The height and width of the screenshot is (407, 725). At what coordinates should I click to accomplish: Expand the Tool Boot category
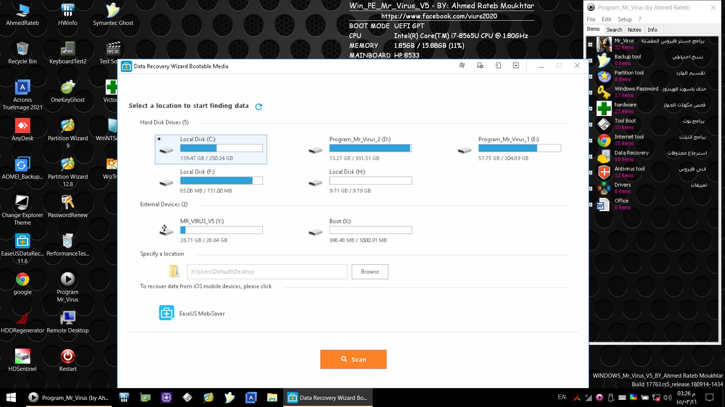point(590,124)
